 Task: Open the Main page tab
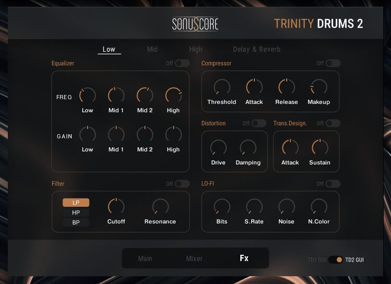145,258
